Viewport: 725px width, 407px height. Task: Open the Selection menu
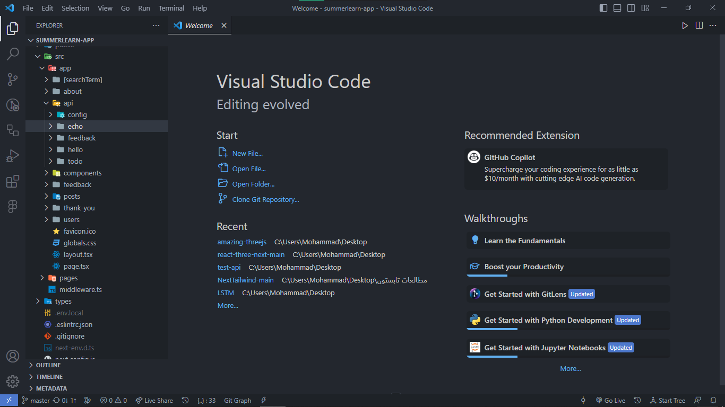(75, 8)
